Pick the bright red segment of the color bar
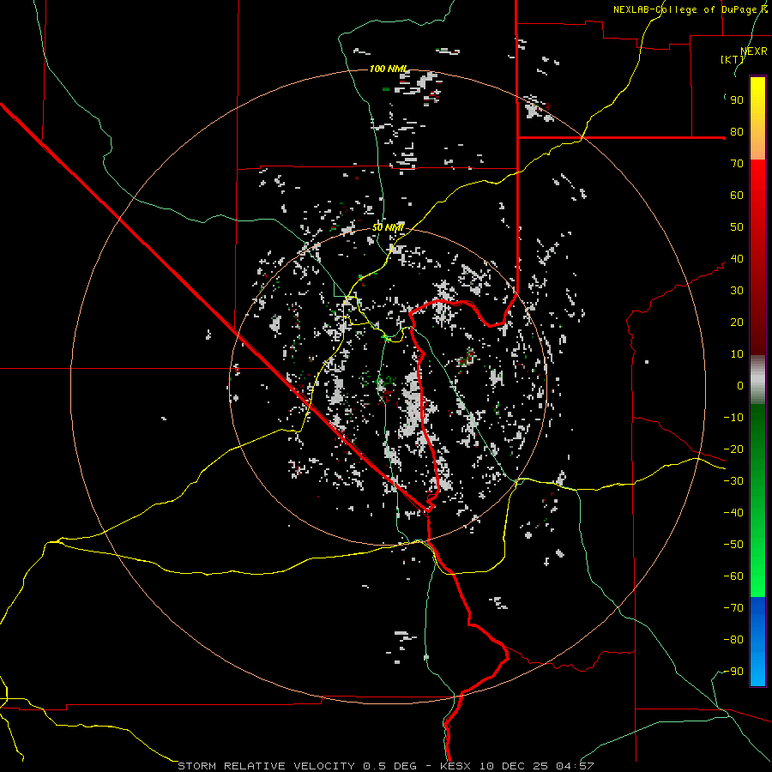The width and height of the screenshot is (772, 772). point(757,257)
